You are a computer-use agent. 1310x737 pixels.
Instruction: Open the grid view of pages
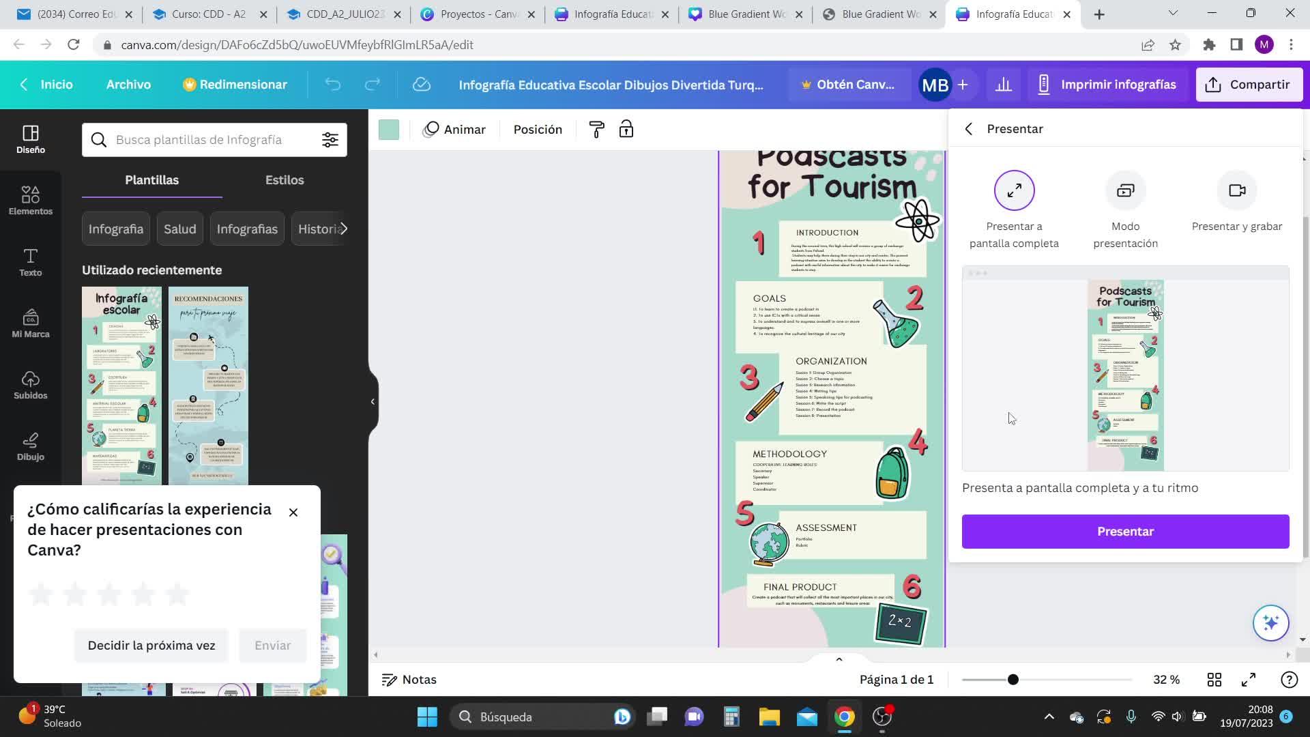(1214, 680)
